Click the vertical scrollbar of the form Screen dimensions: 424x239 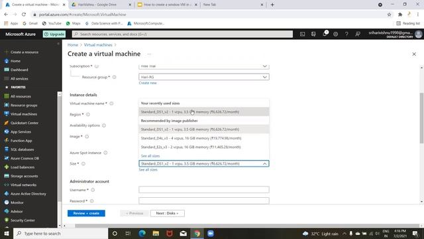(x=421, y=118)
